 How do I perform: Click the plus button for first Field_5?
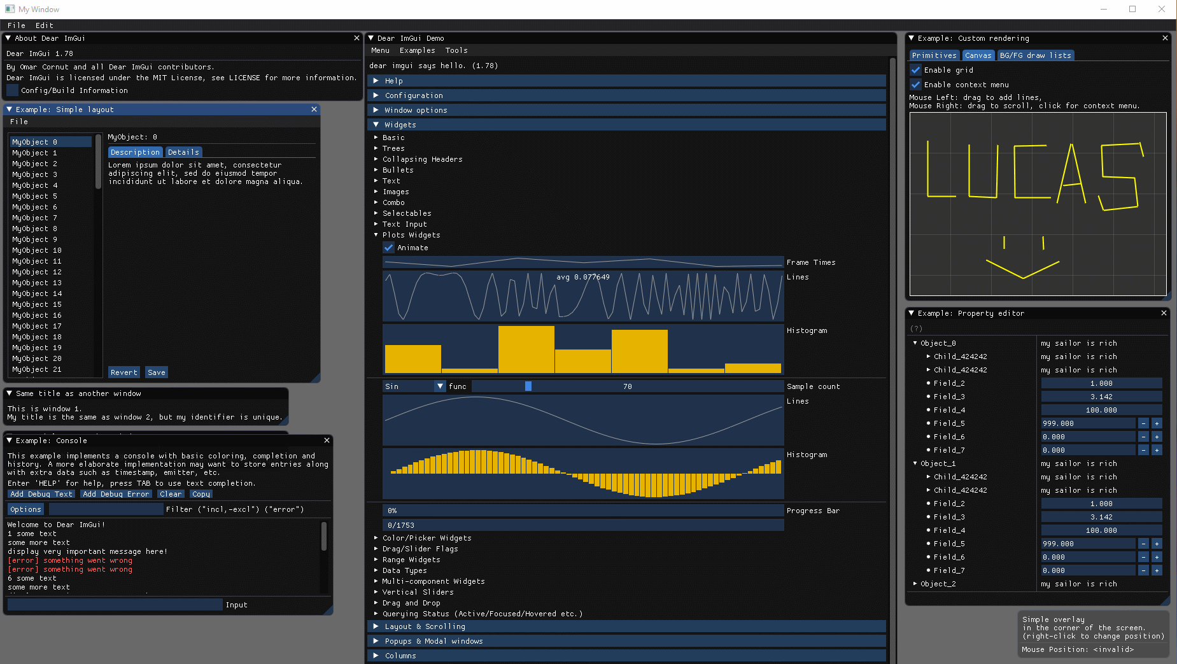(x=1157, y=423)
